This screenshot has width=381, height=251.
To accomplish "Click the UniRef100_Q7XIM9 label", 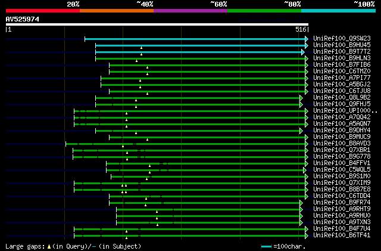I will click(x=342, y=183).
